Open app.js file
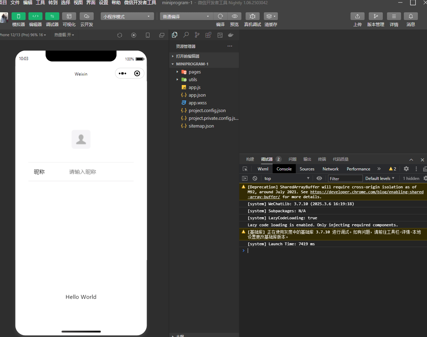The height and width of the screenshot is (337, 427). 204,87
